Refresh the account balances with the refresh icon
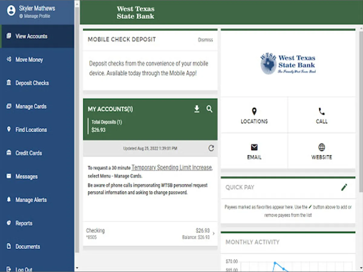 coord(211,148)
